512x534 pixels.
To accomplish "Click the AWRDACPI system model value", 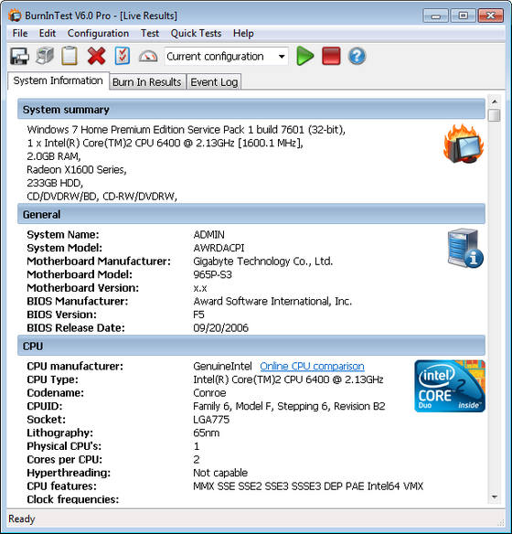I will tap(219, 248).
